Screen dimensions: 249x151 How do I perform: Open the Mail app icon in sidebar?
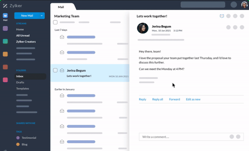point(5,16)
